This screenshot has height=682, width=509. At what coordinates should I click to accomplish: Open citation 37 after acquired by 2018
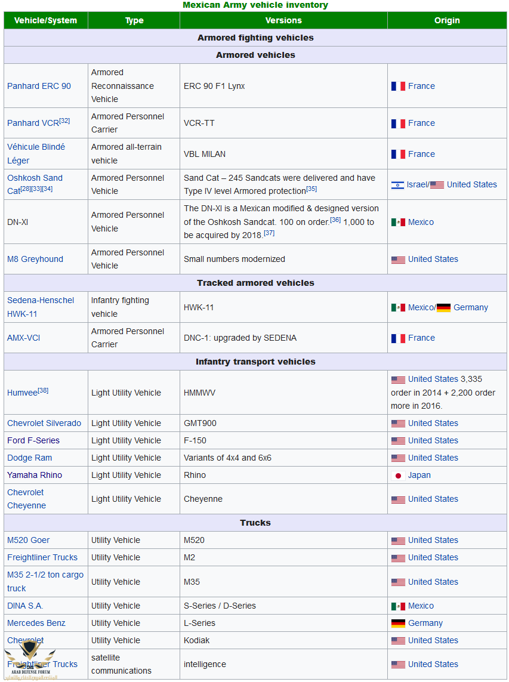(269, 233)
